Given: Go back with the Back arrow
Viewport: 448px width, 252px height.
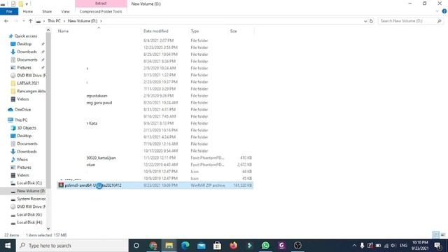Looking at the screenshot, I should 6,21.
